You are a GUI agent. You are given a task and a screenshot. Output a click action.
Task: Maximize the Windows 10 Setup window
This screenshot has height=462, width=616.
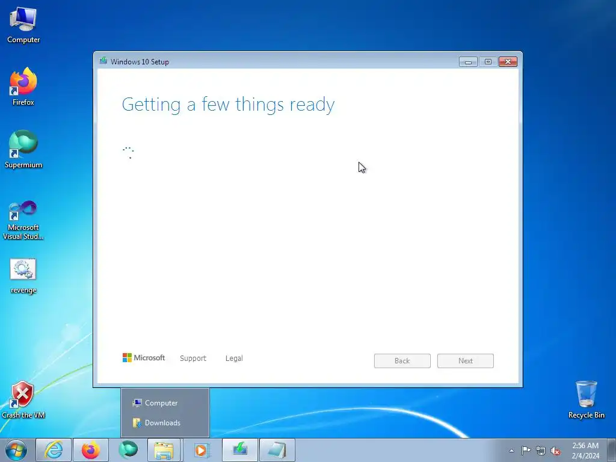[488, 62]
